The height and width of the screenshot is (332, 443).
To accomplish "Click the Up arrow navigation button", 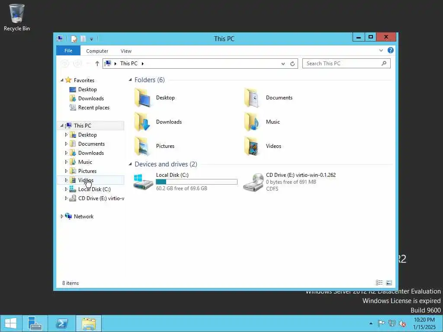I will [97, 64].
